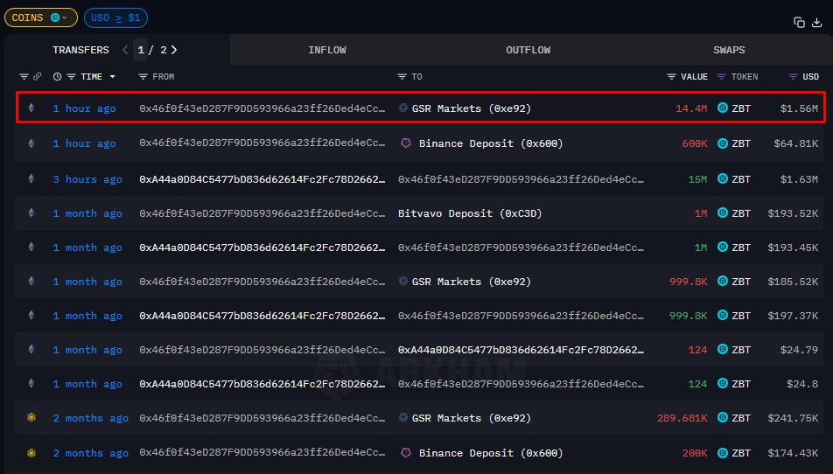Click the ZBT token icon in the $193.52K row
The image size is (833, 474).
pyautogui.click(x=723, y=213)
